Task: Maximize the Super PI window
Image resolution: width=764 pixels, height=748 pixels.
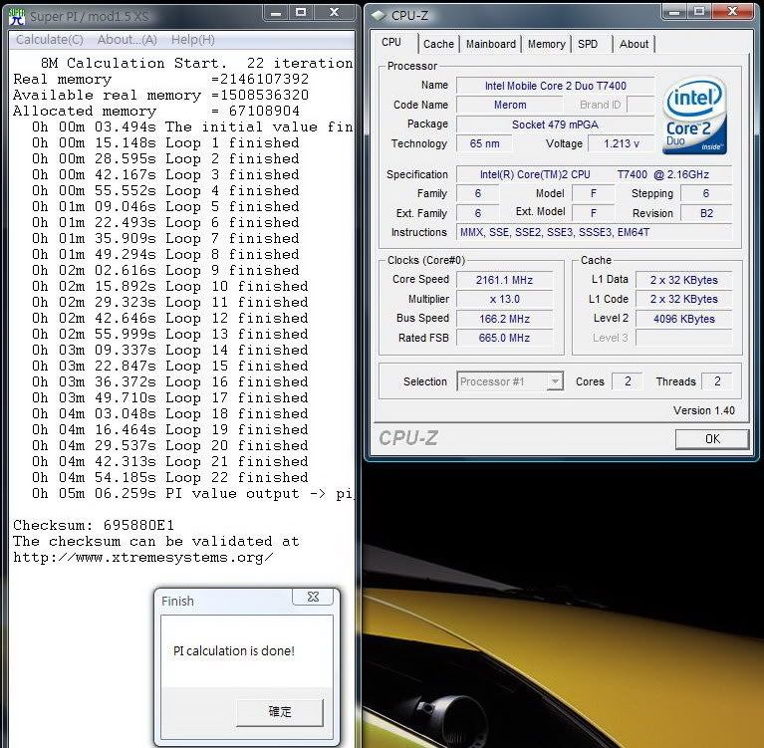Action: (x=301, y=13)
